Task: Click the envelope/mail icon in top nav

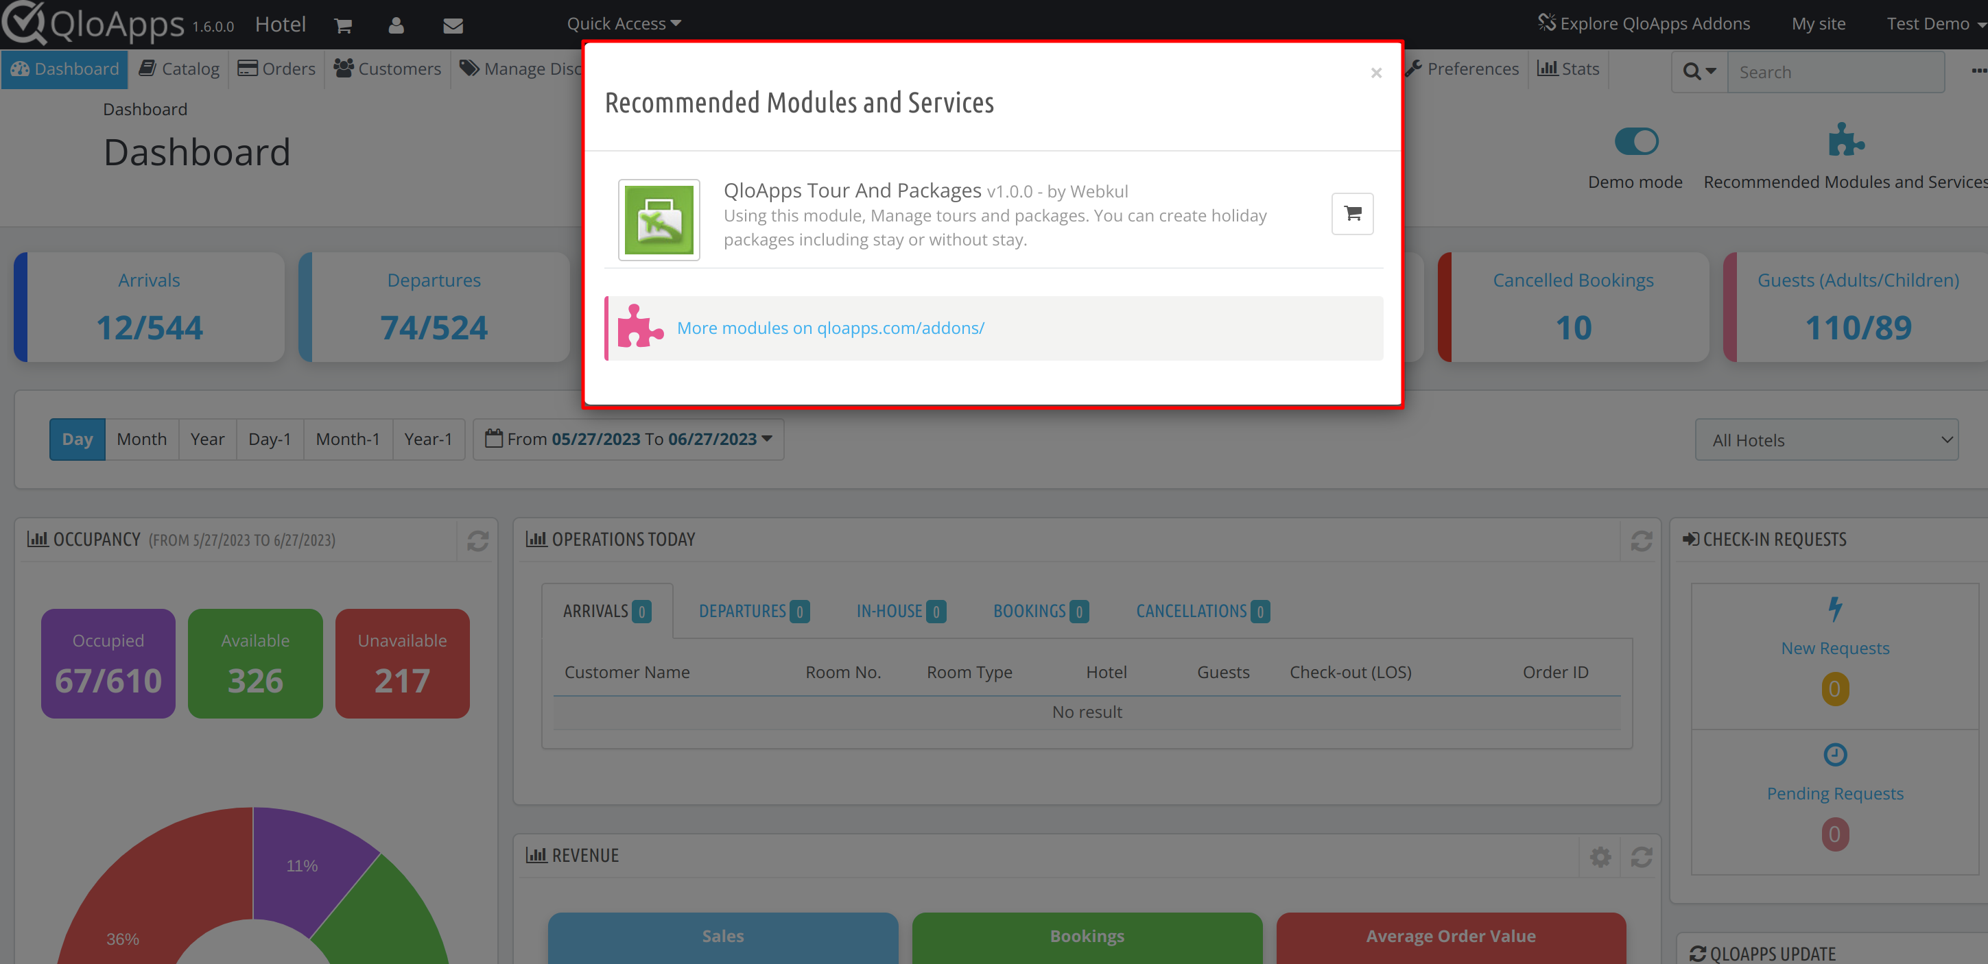Action: pyautogui.click(x=454, y=24)
